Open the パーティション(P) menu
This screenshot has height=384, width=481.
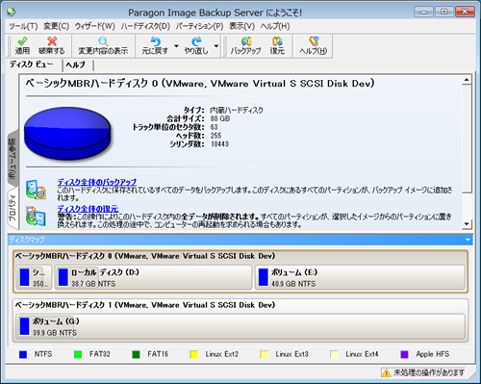199,26
